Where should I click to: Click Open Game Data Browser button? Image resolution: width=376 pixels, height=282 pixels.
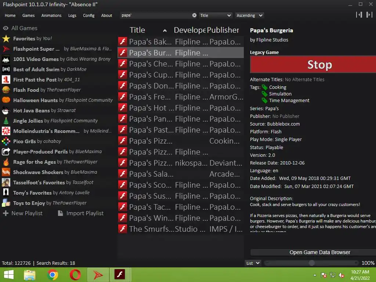pos(313,252)
